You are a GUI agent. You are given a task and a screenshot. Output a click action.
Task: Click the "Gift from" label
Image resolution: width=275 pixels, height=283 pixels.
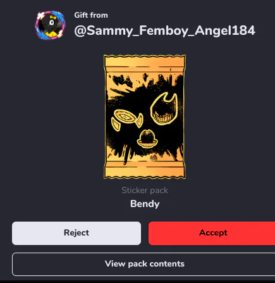[91, 15]
